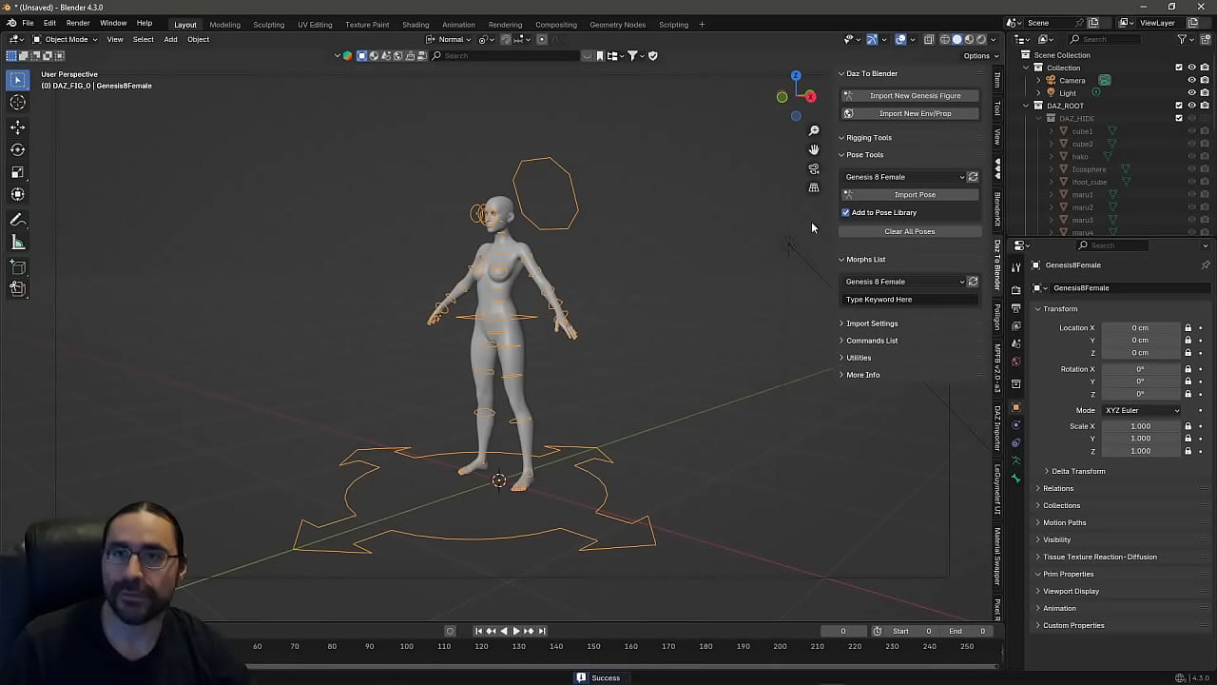Select the Rotate tool
The height and width of the screenshot is (685, 1217).
click(18, 149)
